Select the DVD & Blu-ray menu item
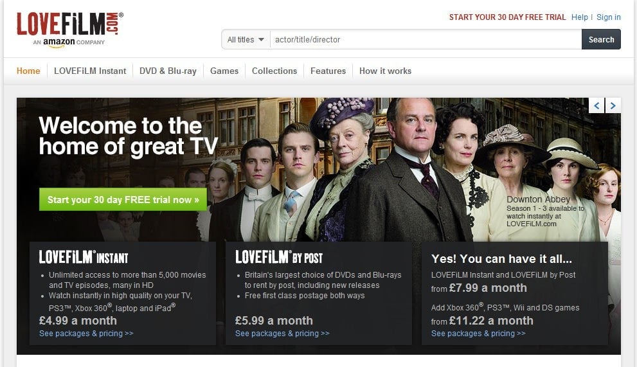Viewport: 637px width, 367px height. (168, 71)
